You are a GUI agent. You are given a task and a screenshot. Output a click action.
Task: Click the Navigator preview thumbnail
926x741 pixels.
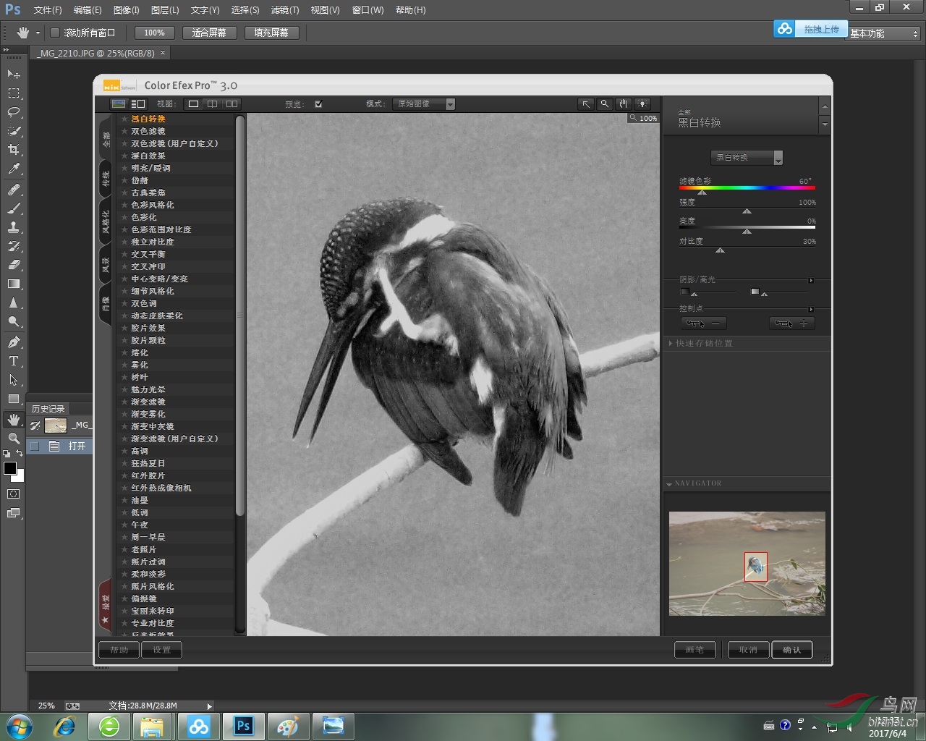click(x=747, y=564)
